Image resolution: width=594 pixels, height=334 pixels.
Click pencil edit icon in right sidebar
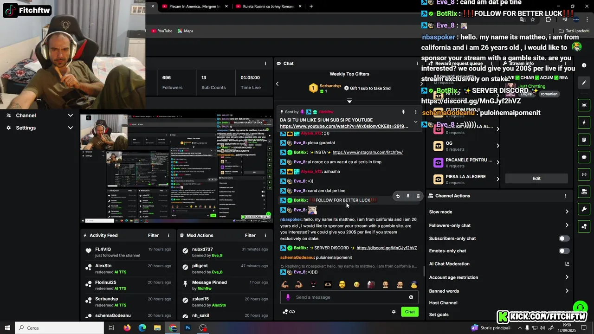coord(584,83)
